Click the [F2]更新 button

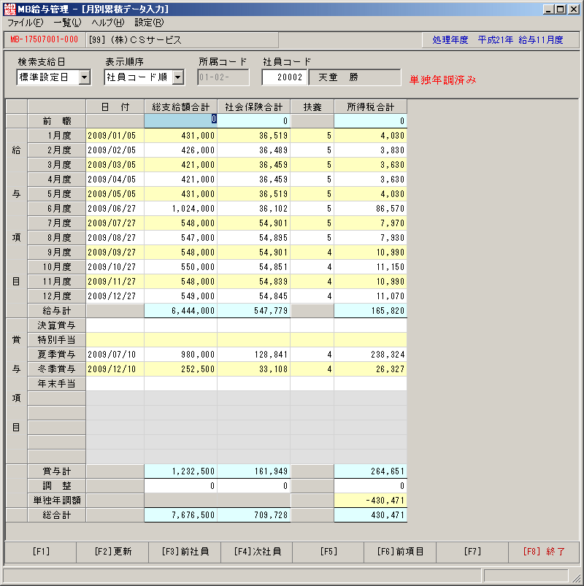(112, 552)
